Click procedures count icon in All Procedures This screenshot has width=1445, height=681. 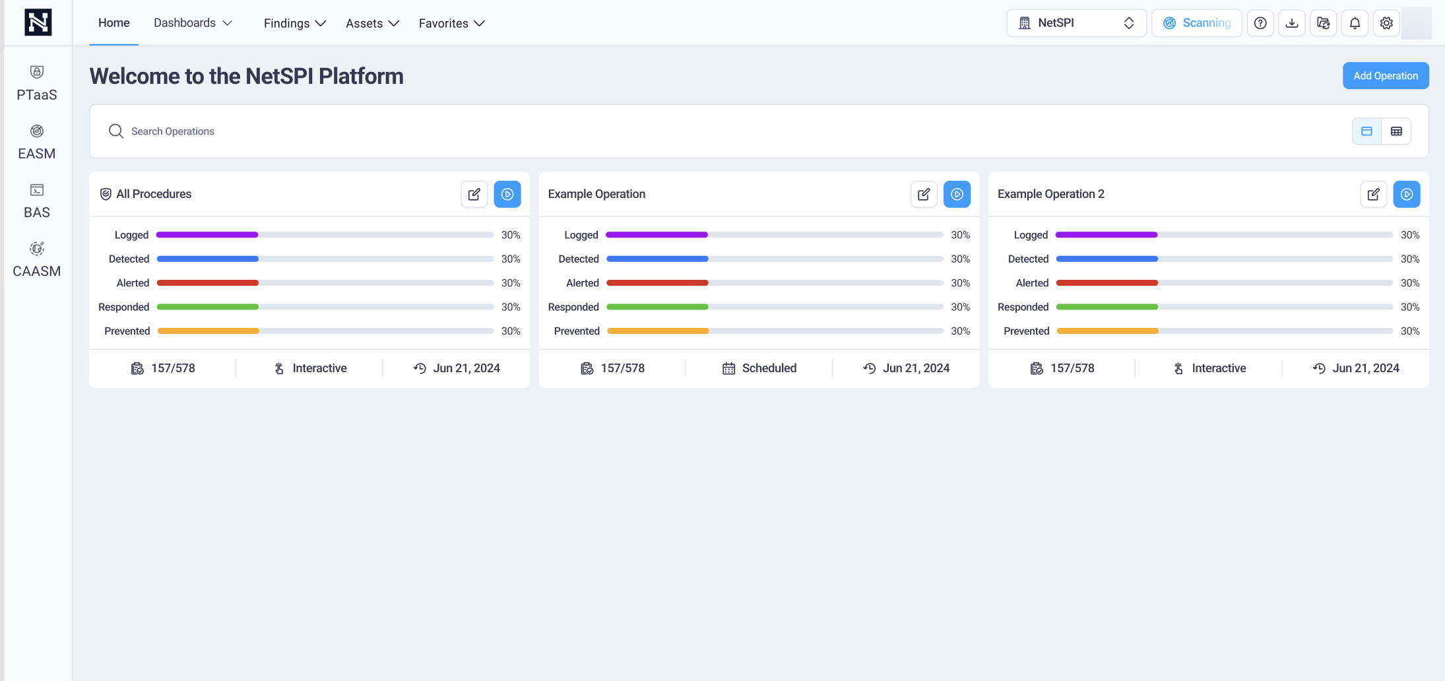point(137,368)
